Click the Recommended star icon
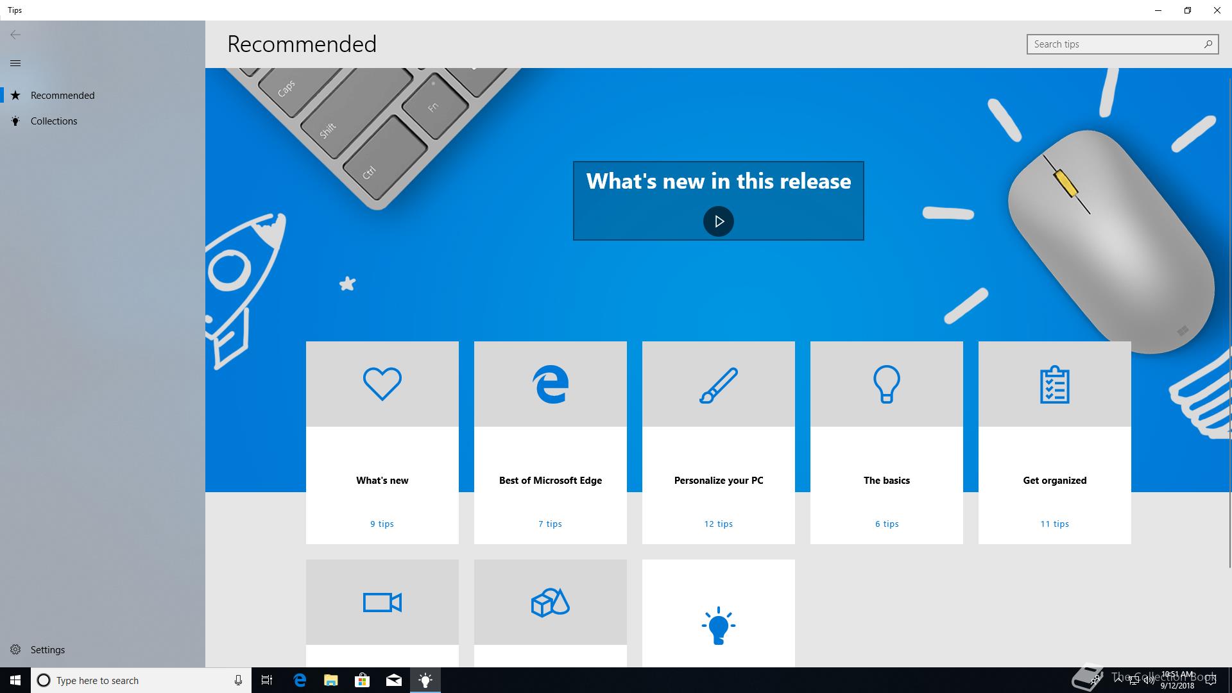1232x693 pixels. click(x=15, y=95)
